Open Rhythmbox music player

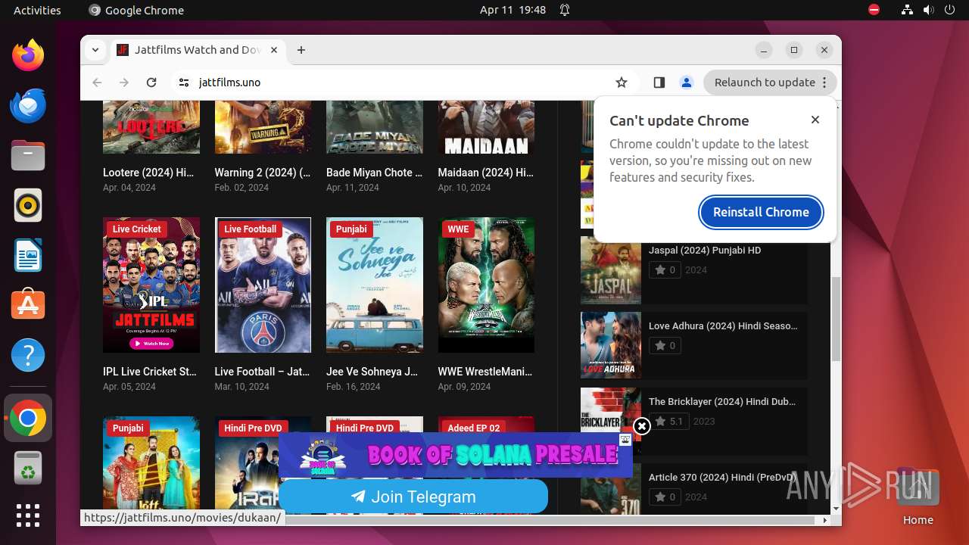click(28, 205)
